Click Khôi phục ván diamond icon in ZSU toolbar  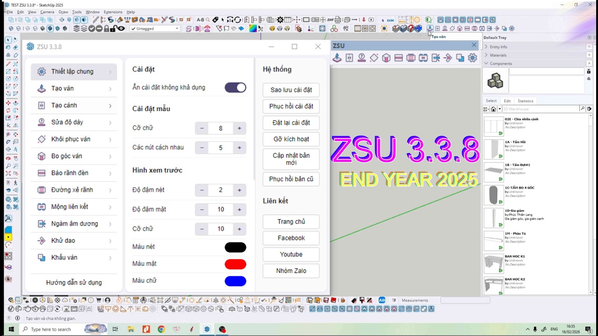point(374,58)
